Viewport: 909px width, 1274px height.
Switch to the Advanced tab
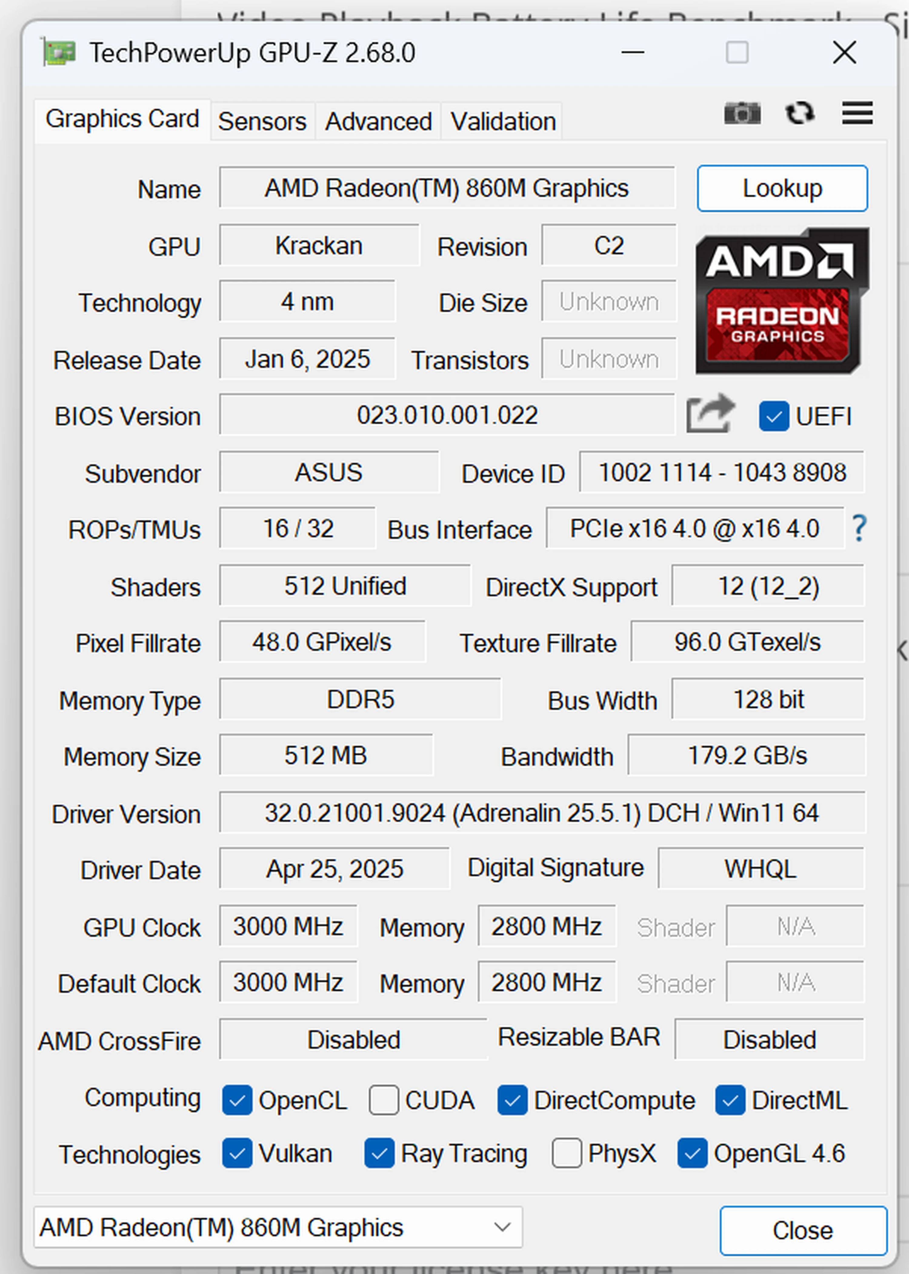point(378,120)
